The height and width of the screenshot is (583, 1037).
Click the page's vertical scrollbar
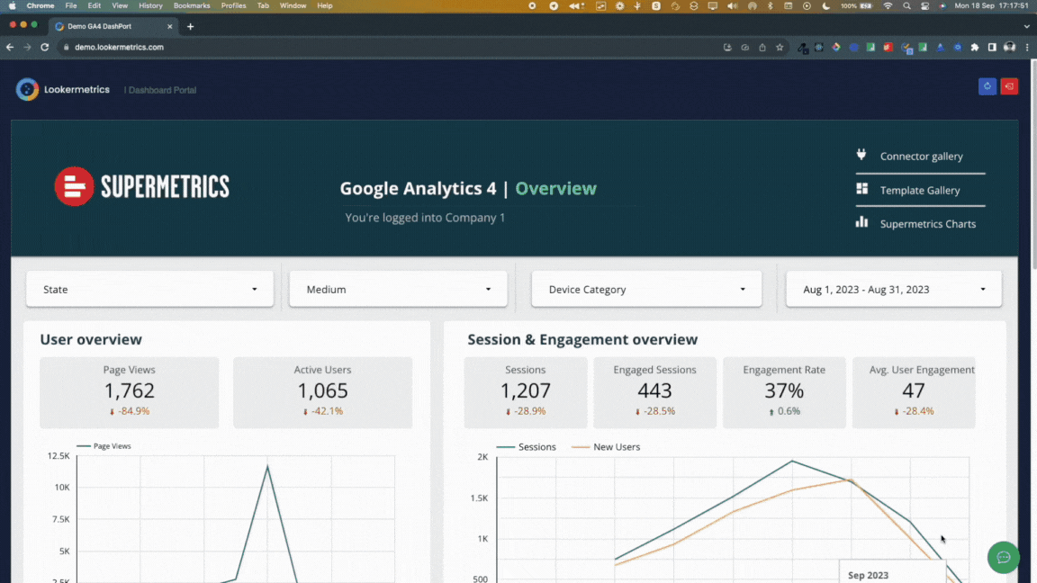pyautogui.click(x=1033, y=166)
